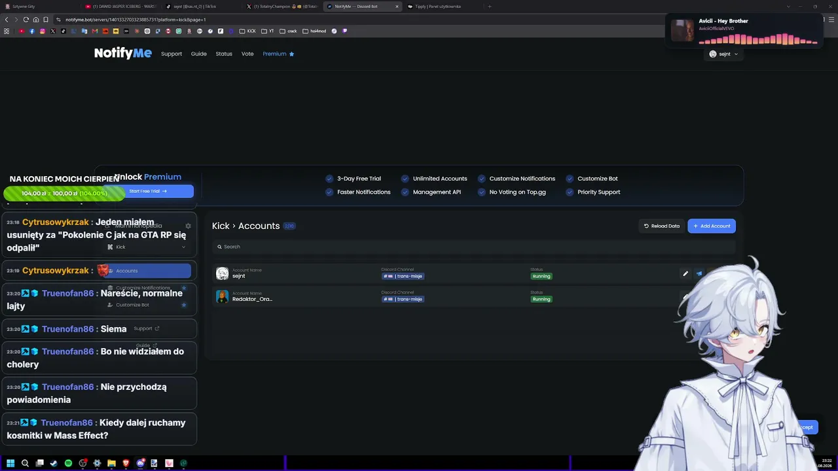838x471 pixels.
Task: Click the bookmark page icon in the toolbar
Action: pyautogui.click(x=46, y=20)
